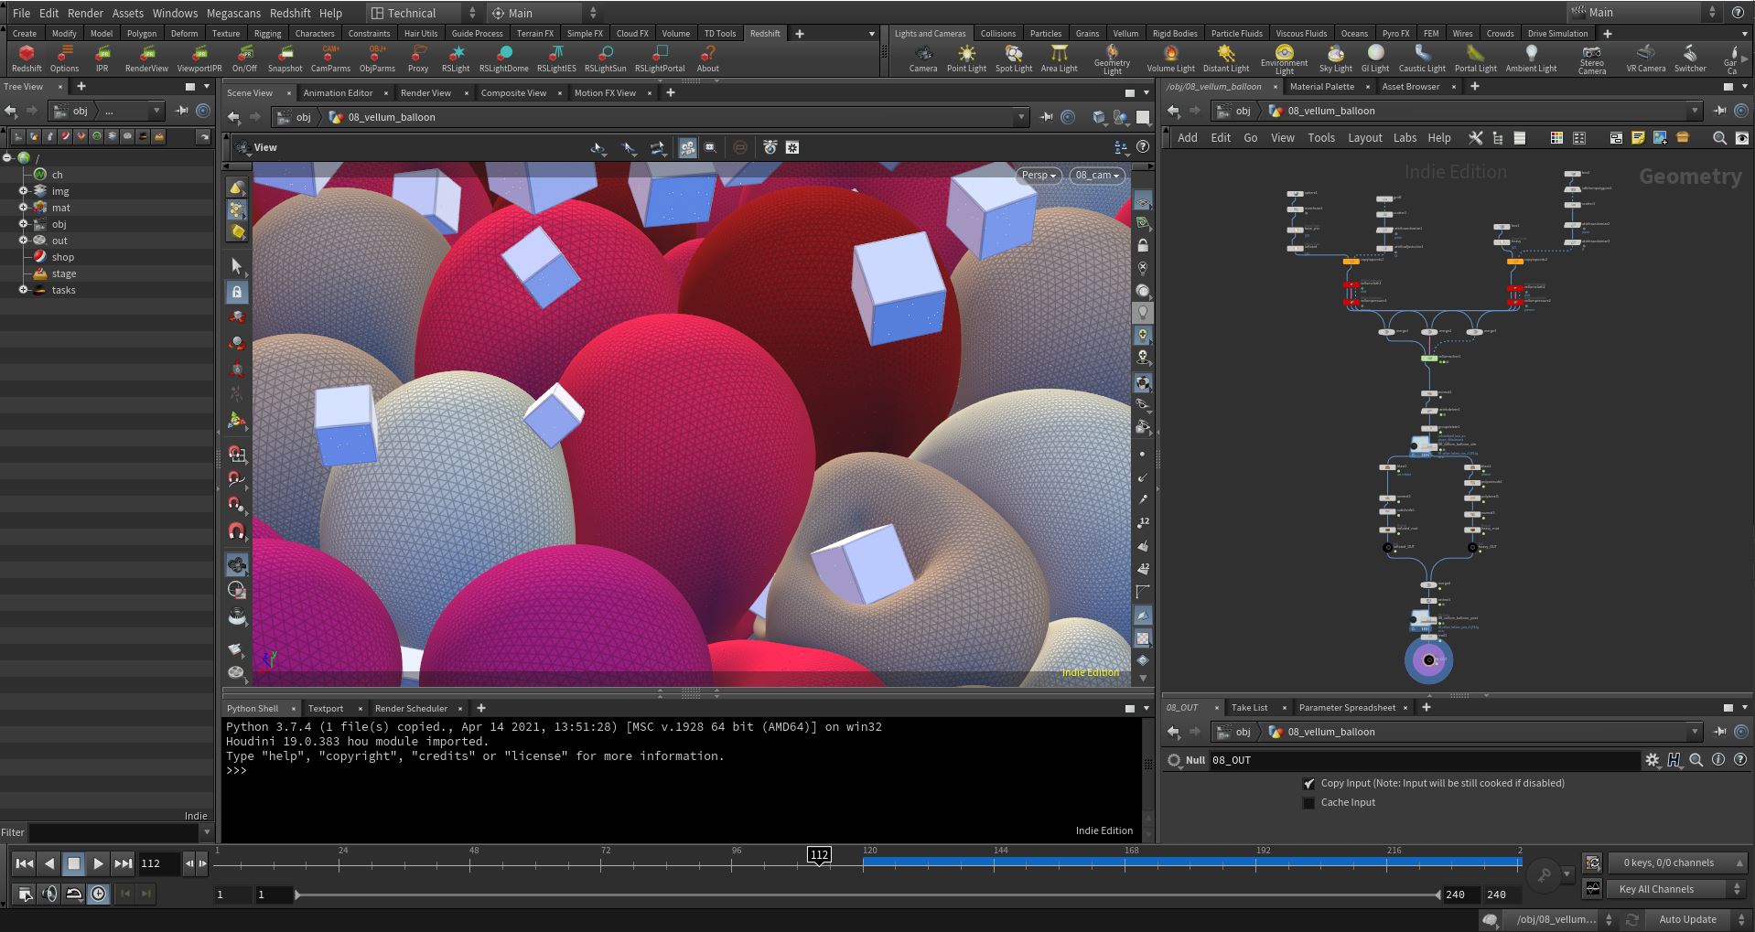Switch to Parameter Spreadsheet tab
The height and width of the screenshot is (932, 1755).
(1347, 707)
